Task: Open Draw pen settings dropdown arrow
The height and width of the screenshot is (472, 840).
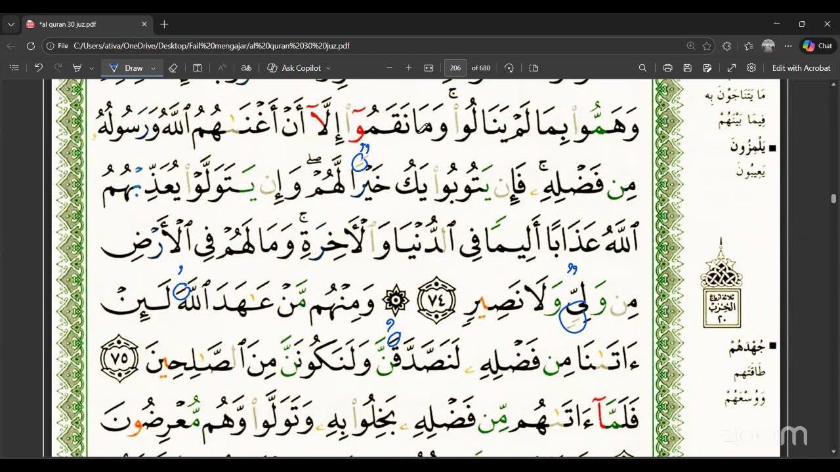Action: 154,68
